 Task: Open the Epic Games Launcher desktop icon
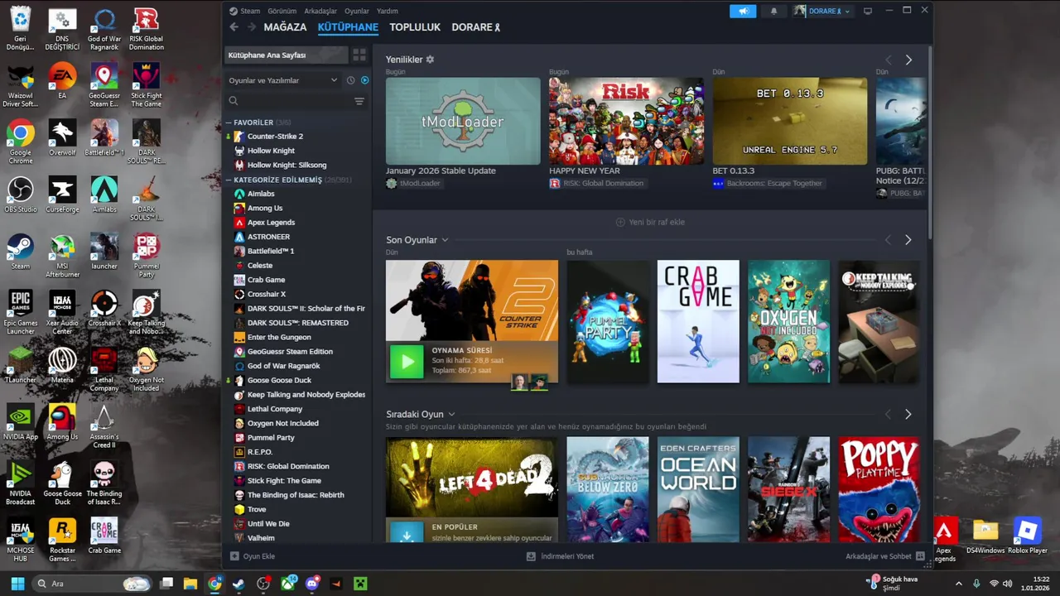(21, 313)
